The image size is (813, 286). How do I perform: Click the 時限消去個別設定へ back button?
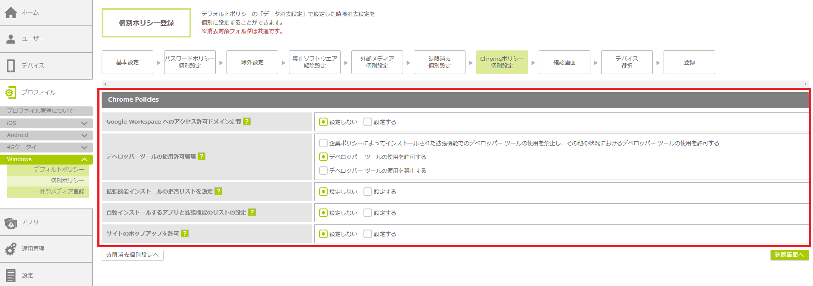133,255
